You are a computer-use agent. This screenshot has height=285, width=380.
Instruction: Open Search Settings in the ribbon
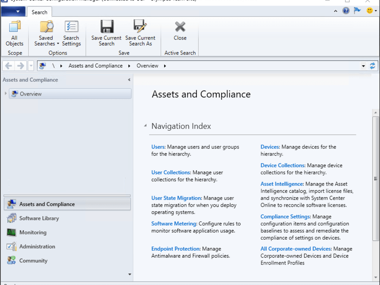coord(71,33)
